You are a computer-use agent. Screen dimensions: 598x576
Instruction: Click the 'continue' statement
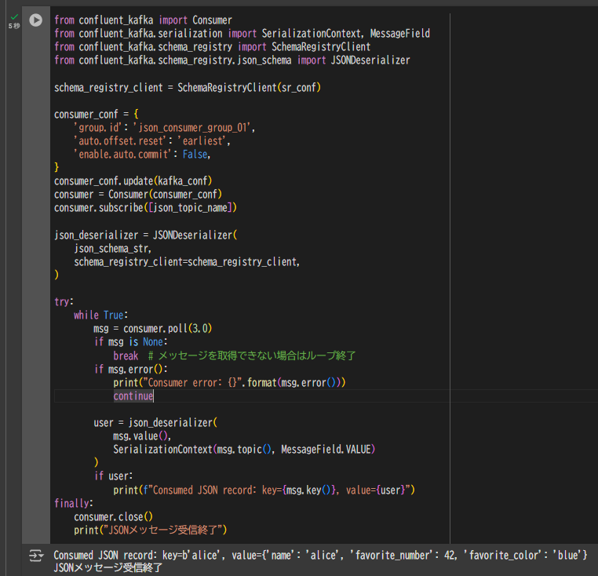point(133,396)
